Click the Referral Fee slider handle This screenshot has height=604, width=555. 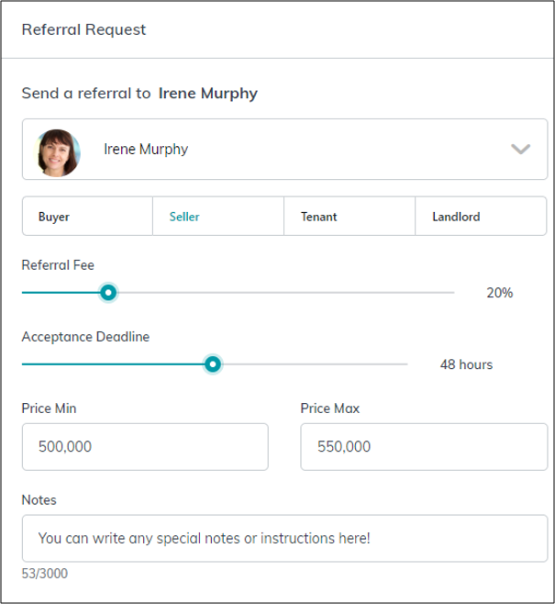pos(108,293)
